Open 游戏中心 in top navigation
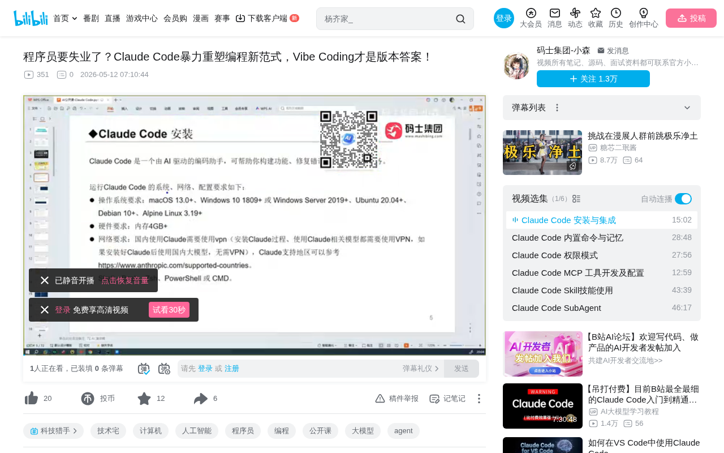Image resolution: width=724 pixels, height=453 pixels. click(x=142, y=18)
